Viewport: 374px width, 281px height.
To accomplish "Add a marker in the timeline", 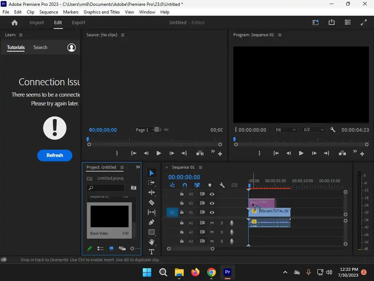I will click(x=210, y=185).
